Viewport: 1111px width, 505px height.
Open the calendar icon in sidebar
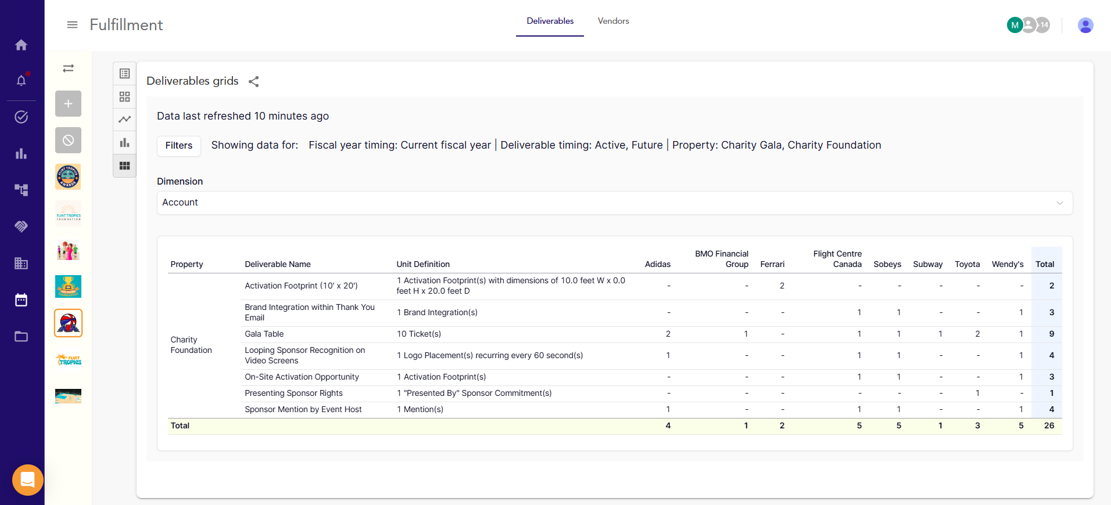pos(21,300)
